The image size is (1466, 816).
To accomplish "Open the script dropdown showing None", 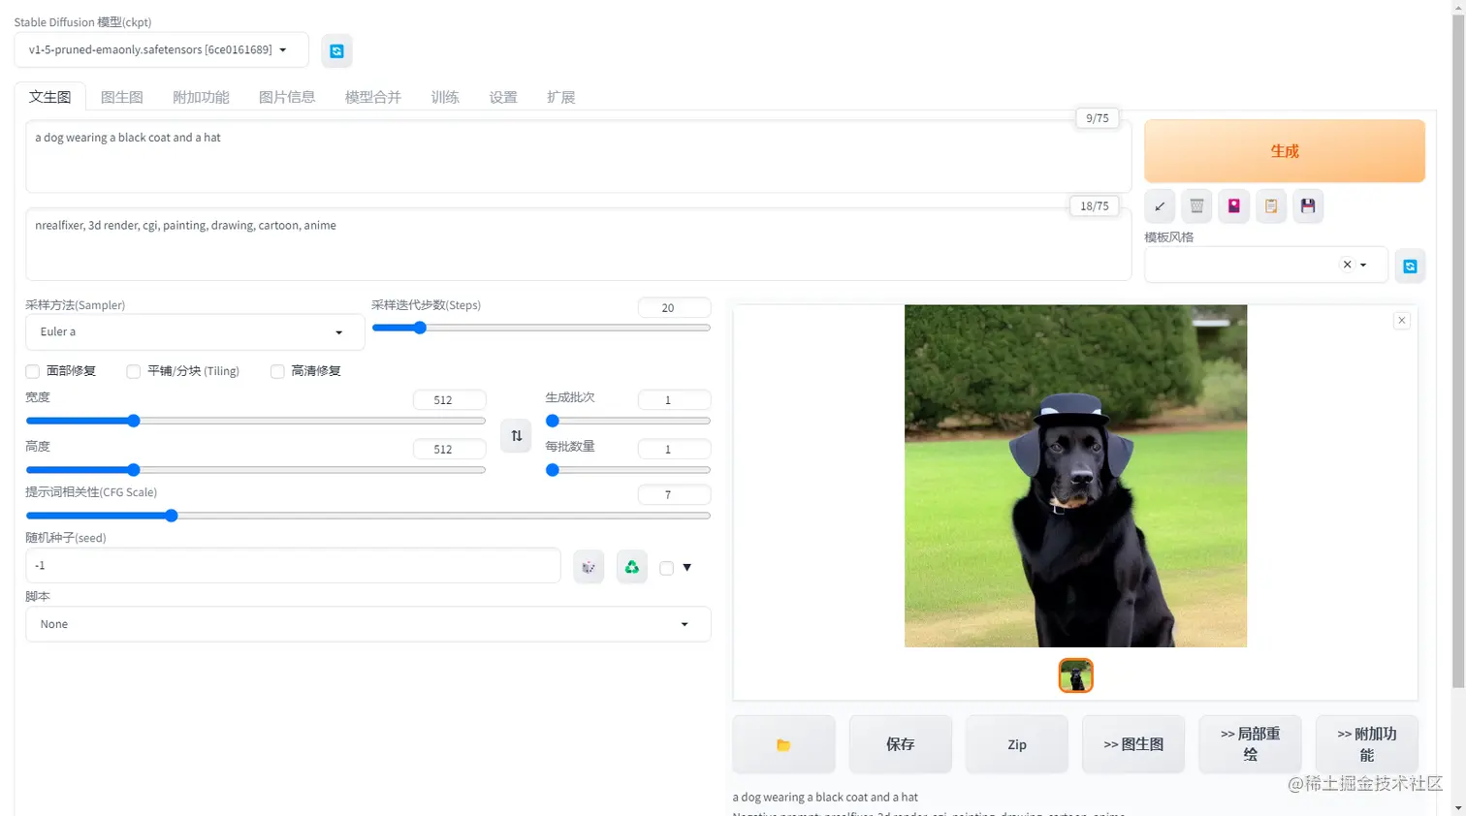I will tap(368, 624).
